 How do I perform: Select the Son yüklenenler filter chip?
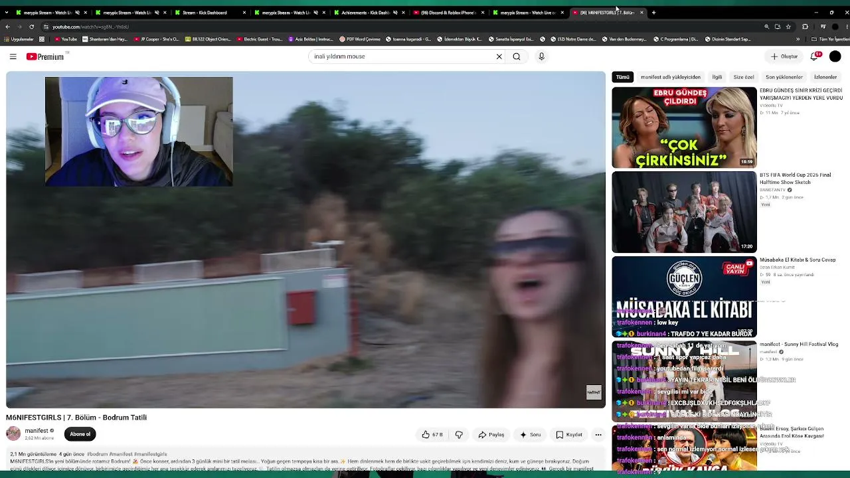(784, 77)
